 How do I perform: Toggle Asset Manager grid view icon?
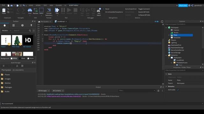pyautogui.click(x=22, y=66)
